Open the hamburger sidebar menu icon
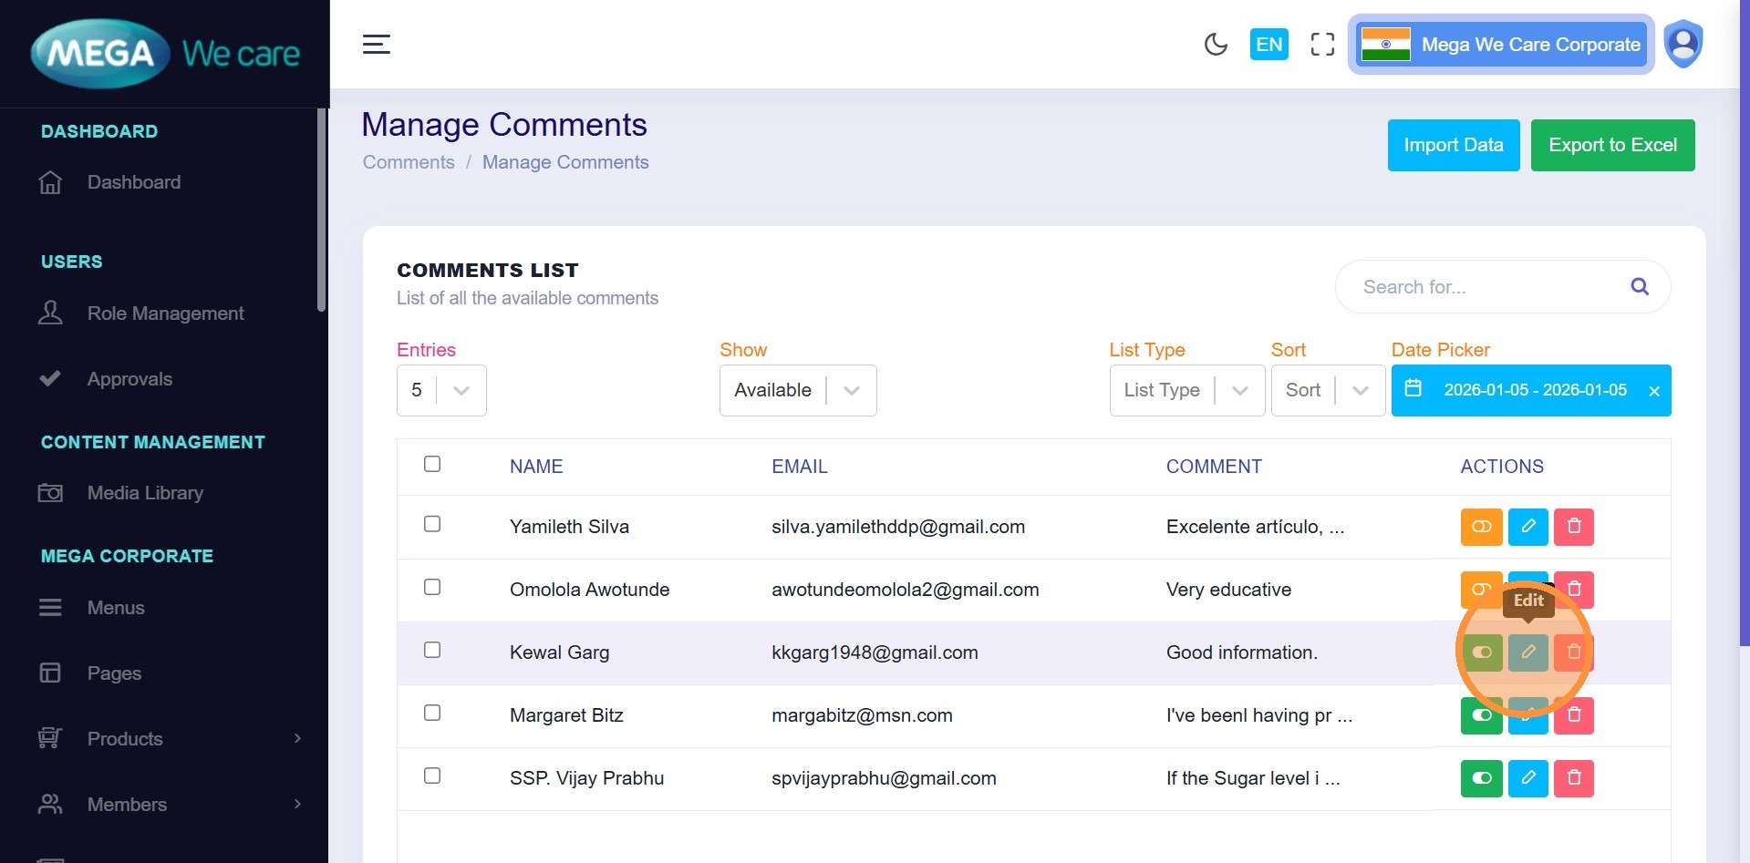Image resolution: width=1750 pixels, height=863 pixels. [x=377, y=45]
